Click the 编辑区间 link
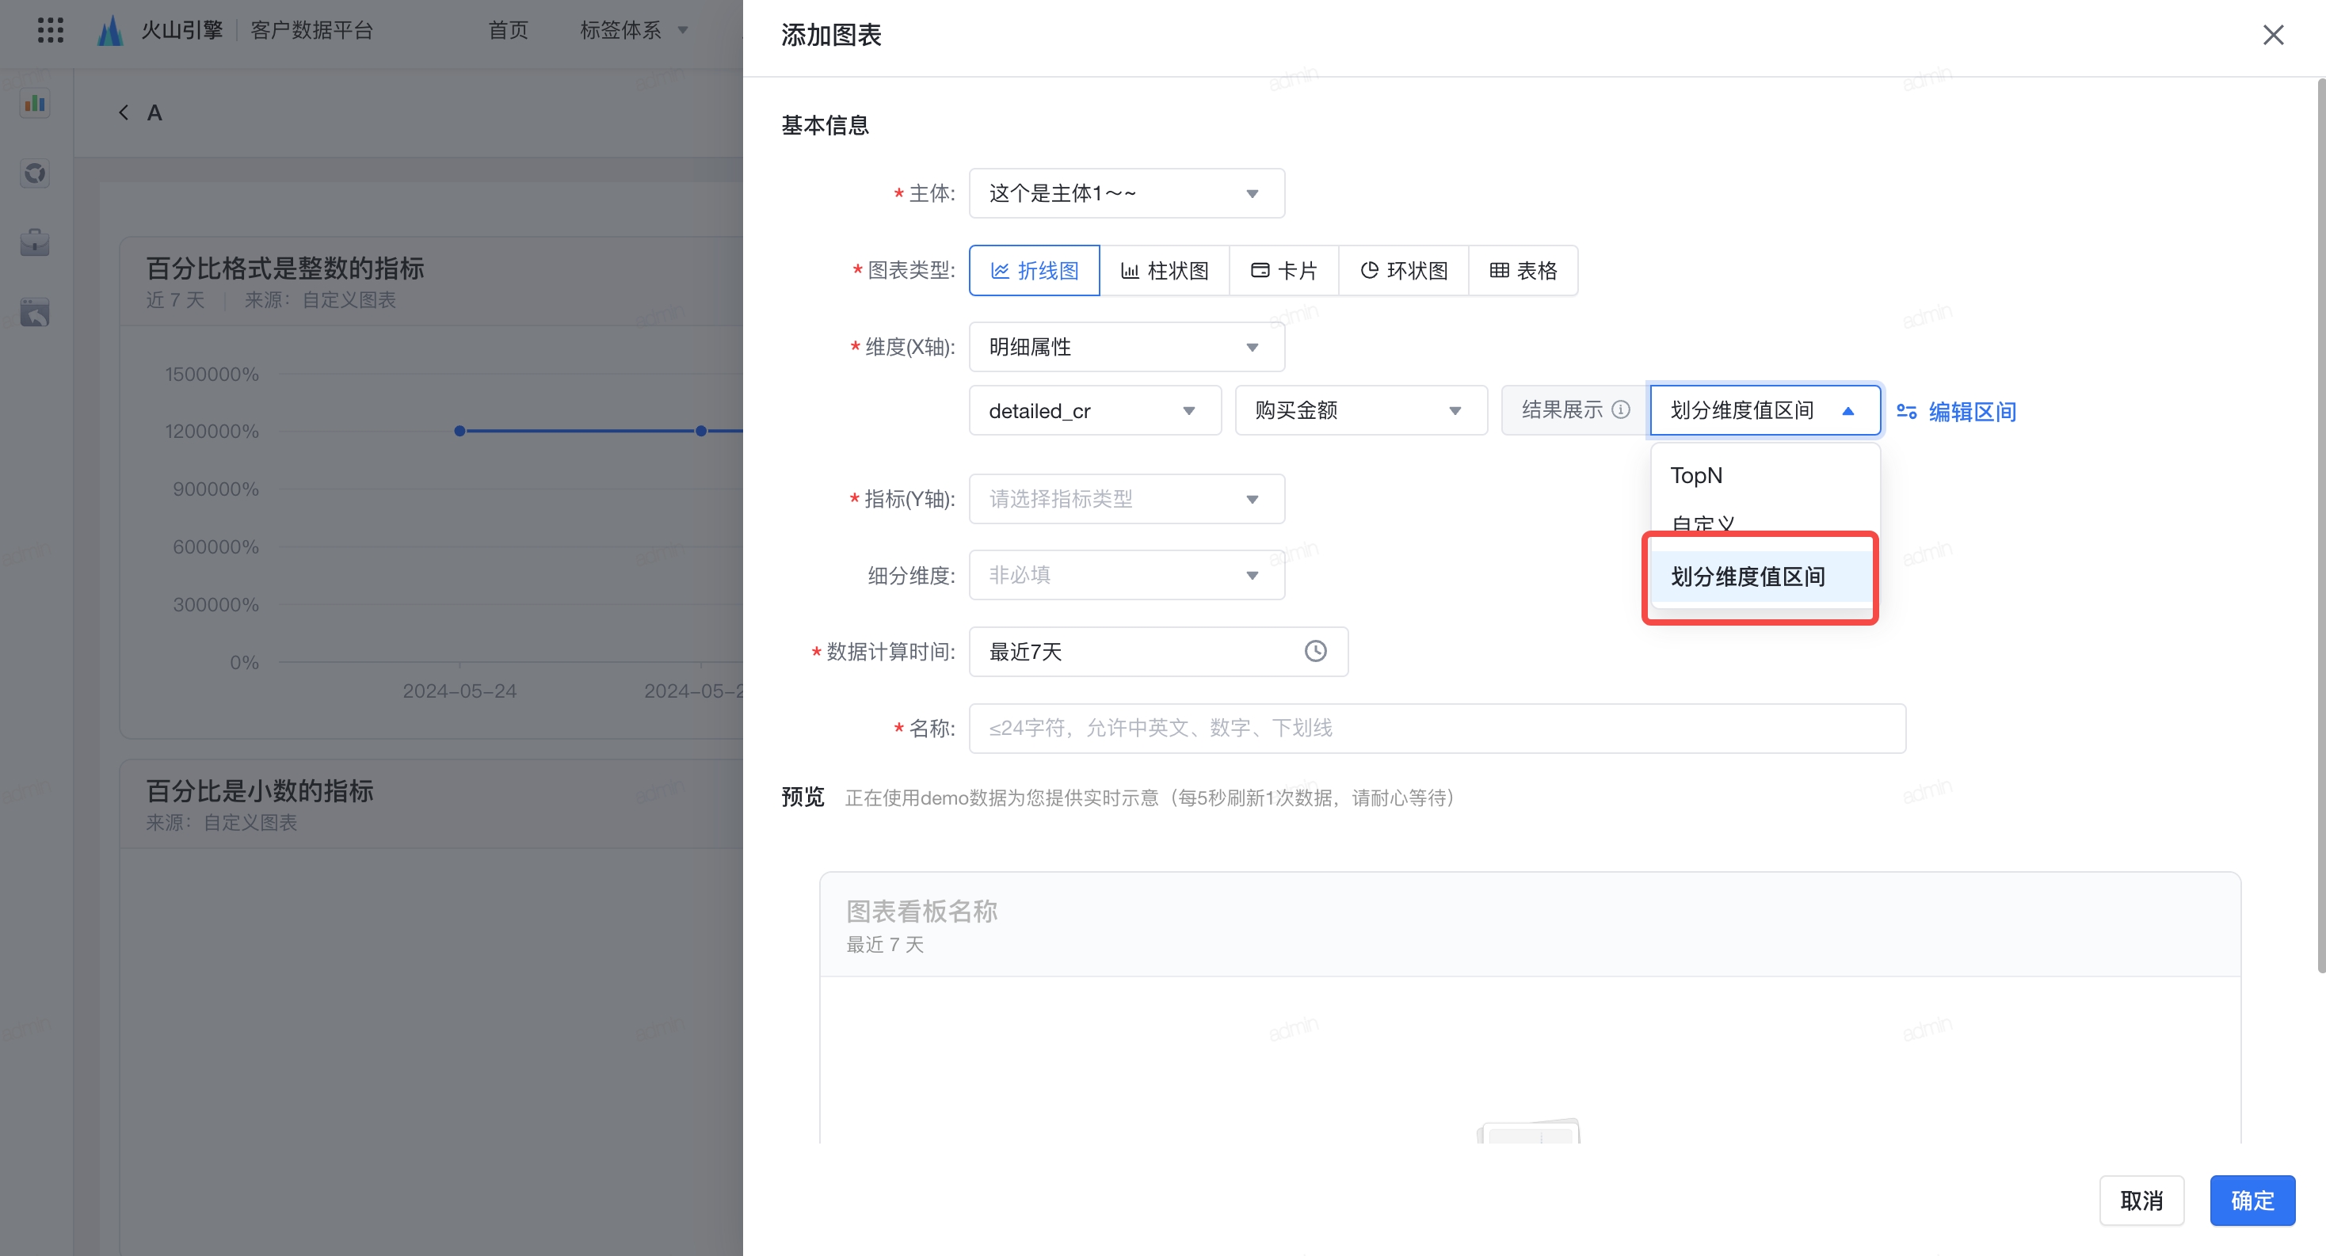 pyautogui.click(x=1972, y=412)
